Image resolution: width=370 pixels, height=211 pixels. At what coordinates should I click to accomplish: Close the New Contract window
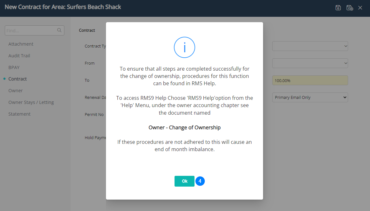click(x=360, y=8)
